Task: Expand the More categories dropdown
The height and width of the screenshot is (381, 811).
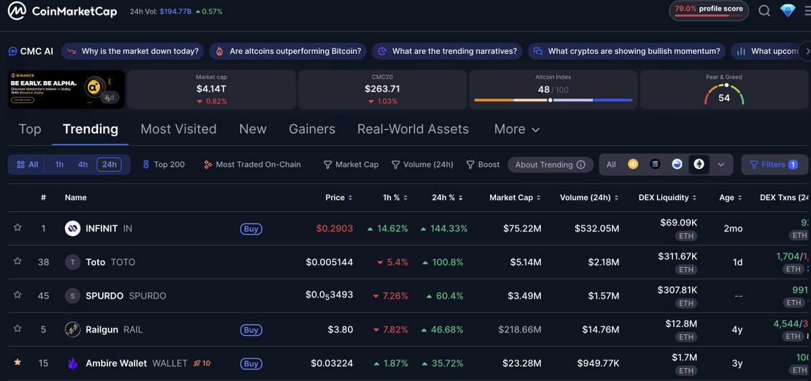Action: pyautogui.click(x=517, y=129)
